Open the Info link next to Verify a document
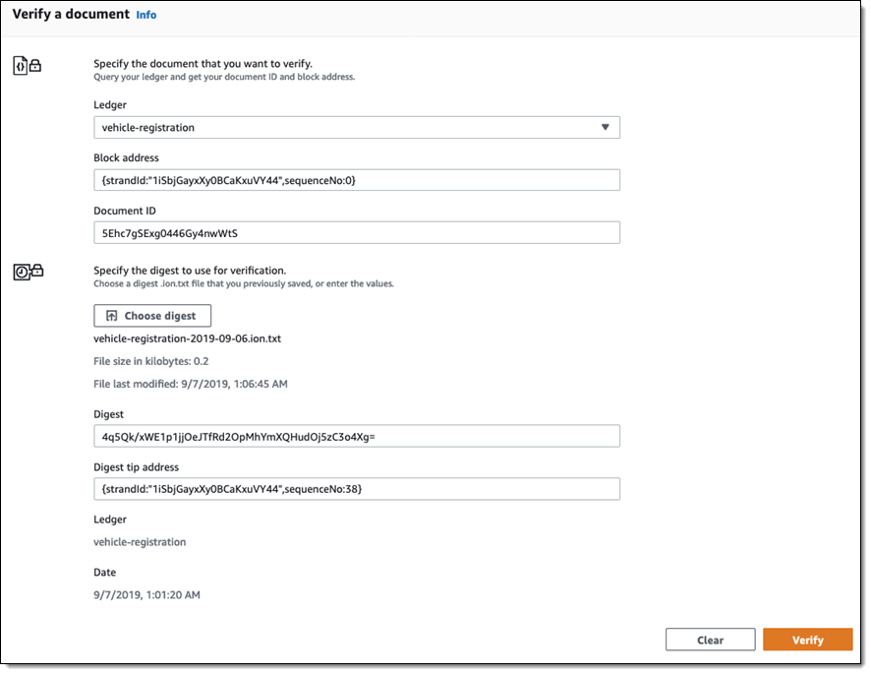 pyautogui.click(x=146, y=15)
